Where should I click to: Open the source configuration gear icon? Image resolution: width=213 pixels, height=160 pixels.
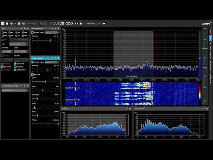(x=19, y=24)
